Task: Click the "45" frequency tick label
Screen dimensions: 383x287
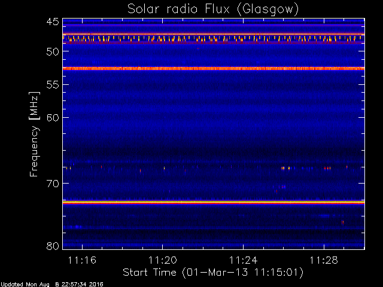Action: click(53, 22)
